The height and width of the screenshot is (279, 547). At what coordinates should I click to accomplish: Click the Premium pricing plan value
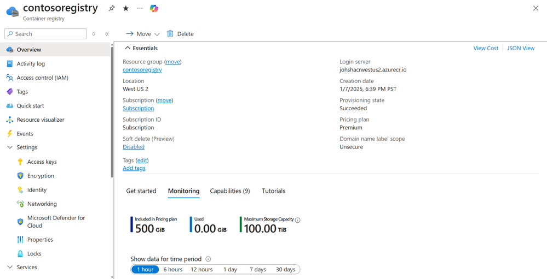click(351, 127)
